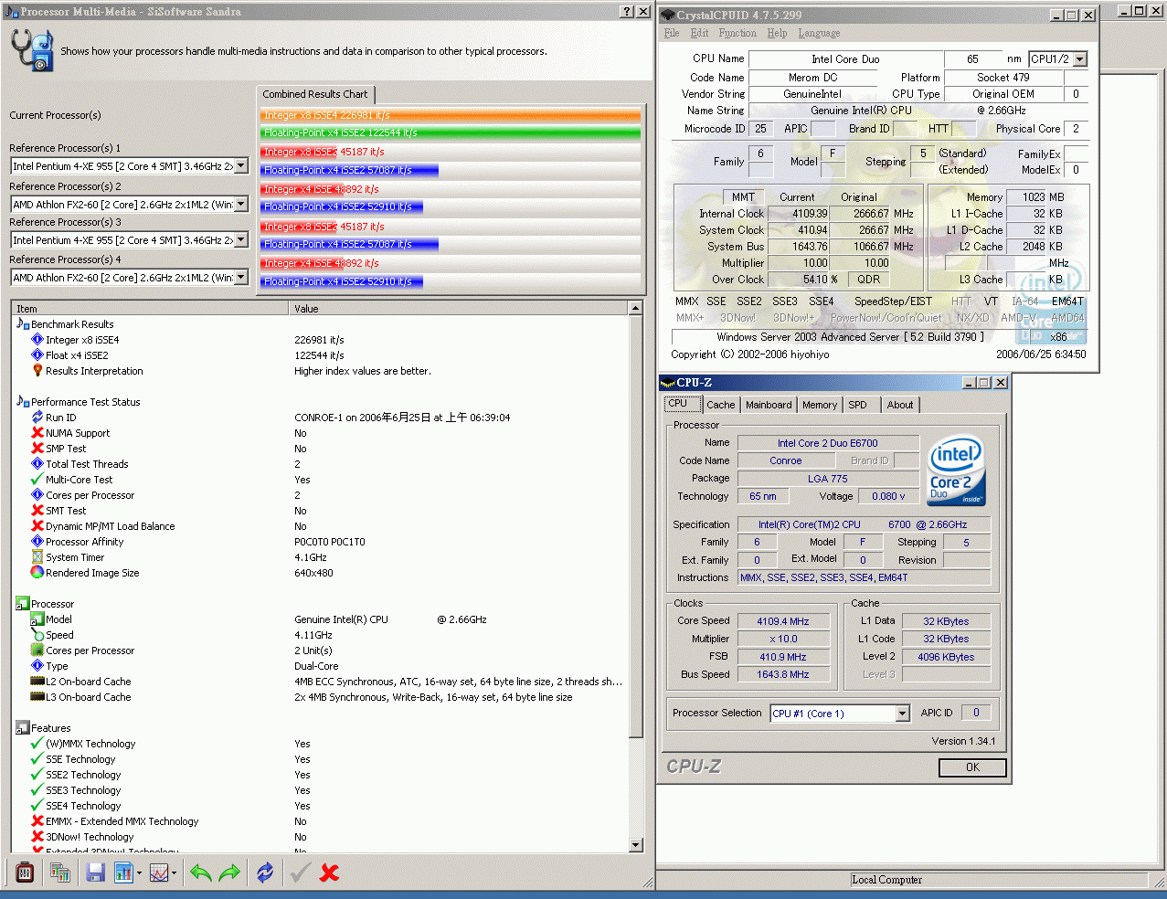Screen dimensions: 1167x899
Task: Click the Performance Test Status section icon
Action: (23, 402)
